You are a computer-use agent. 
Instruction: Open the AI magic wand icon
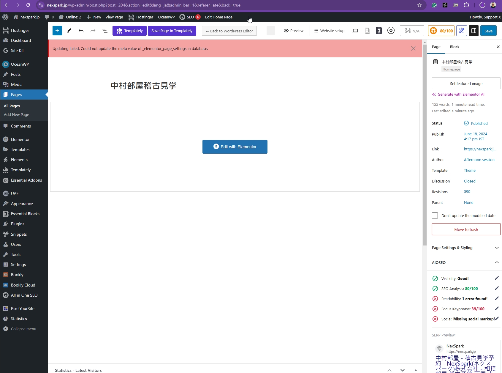[462, 31]
